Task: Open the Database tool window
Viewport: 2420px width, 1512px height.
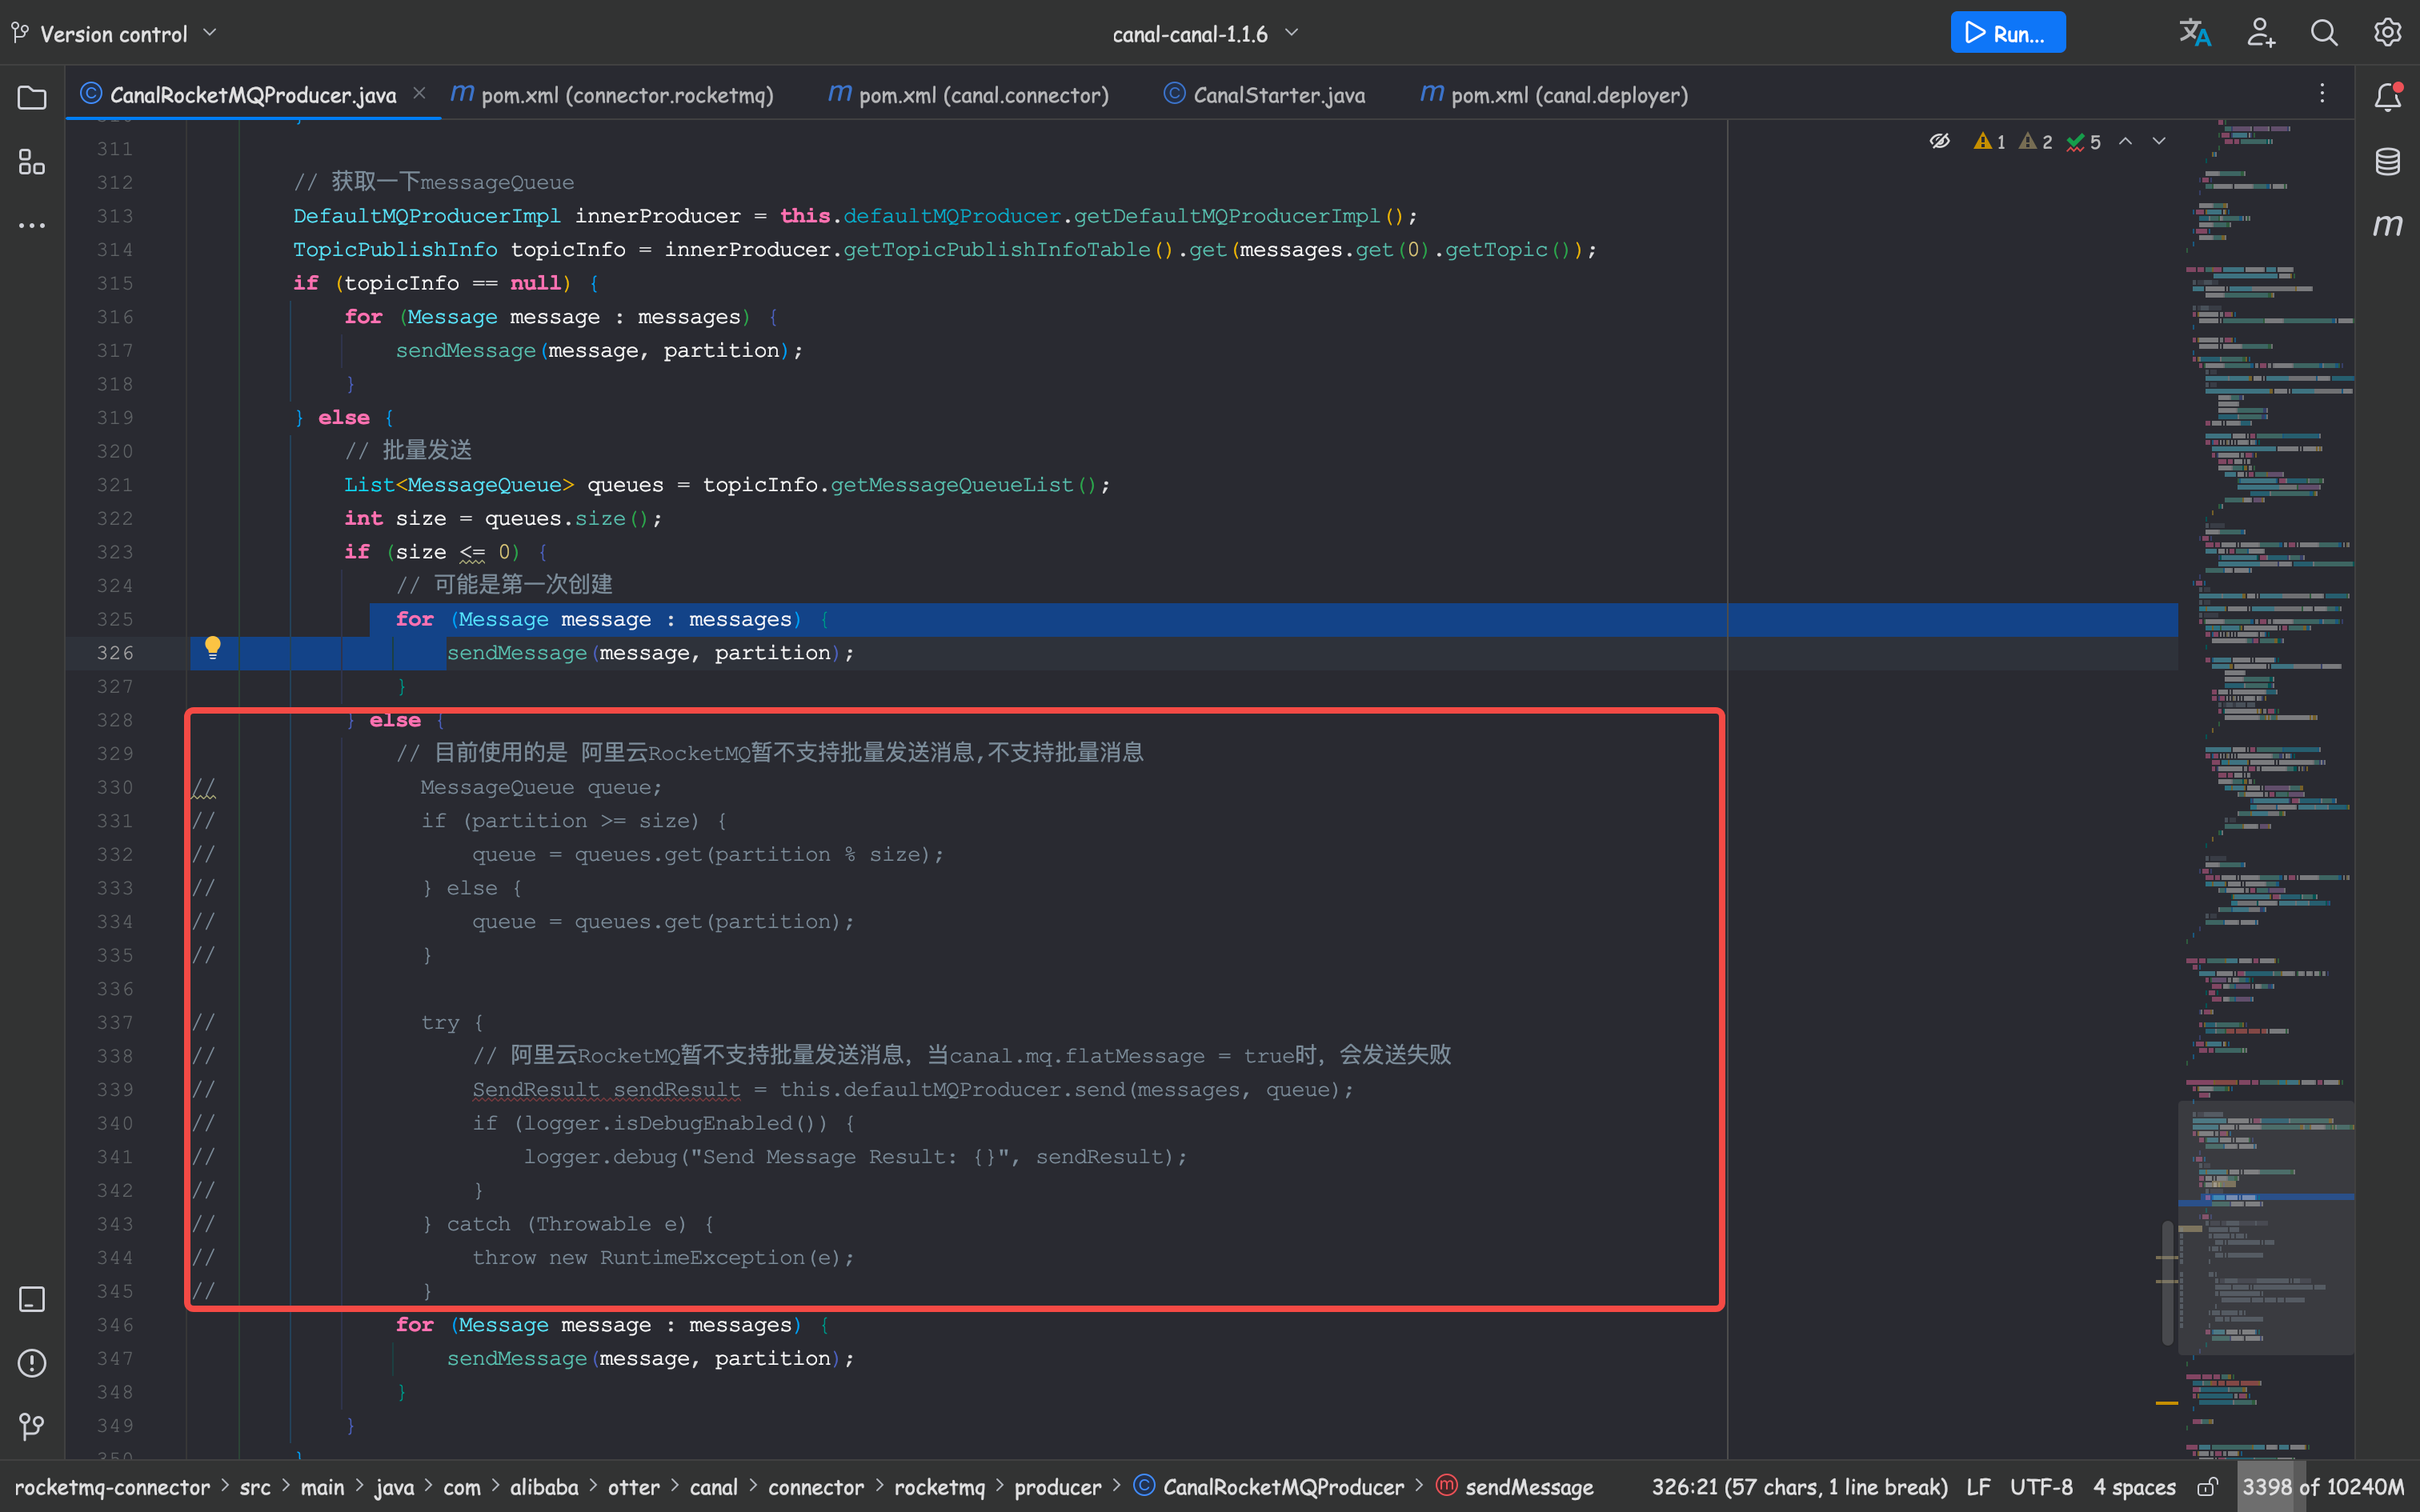Action: tap(2387, 161)
